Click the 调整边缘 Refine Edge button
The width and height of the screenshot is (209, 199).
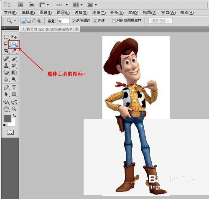coord(161,21)
